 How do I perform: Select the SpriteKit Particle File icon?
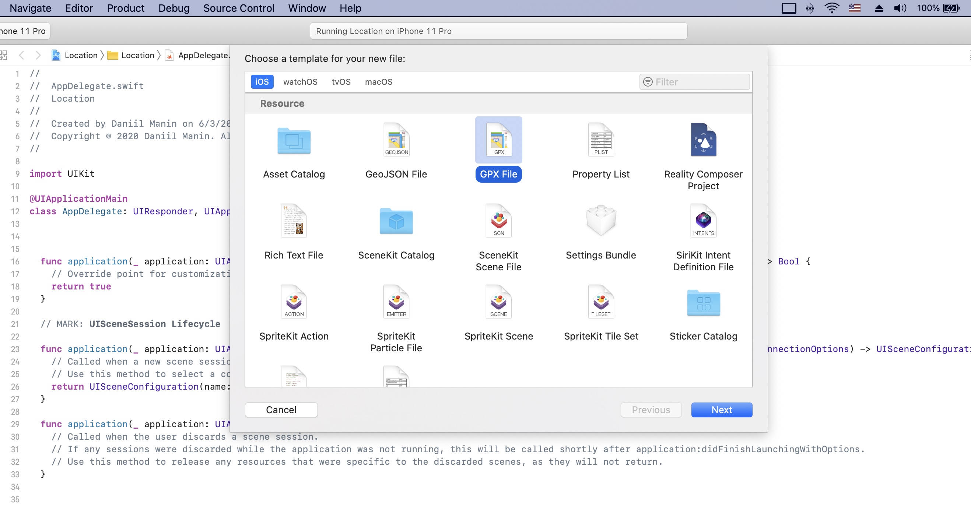[x=396, y=302]
